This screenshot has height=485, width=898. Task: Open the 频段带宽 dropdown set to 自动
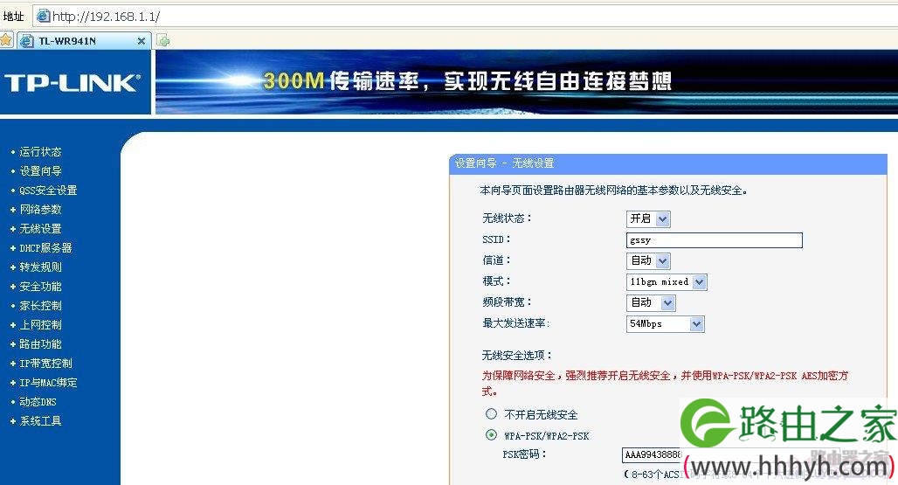tap(651, 302)
